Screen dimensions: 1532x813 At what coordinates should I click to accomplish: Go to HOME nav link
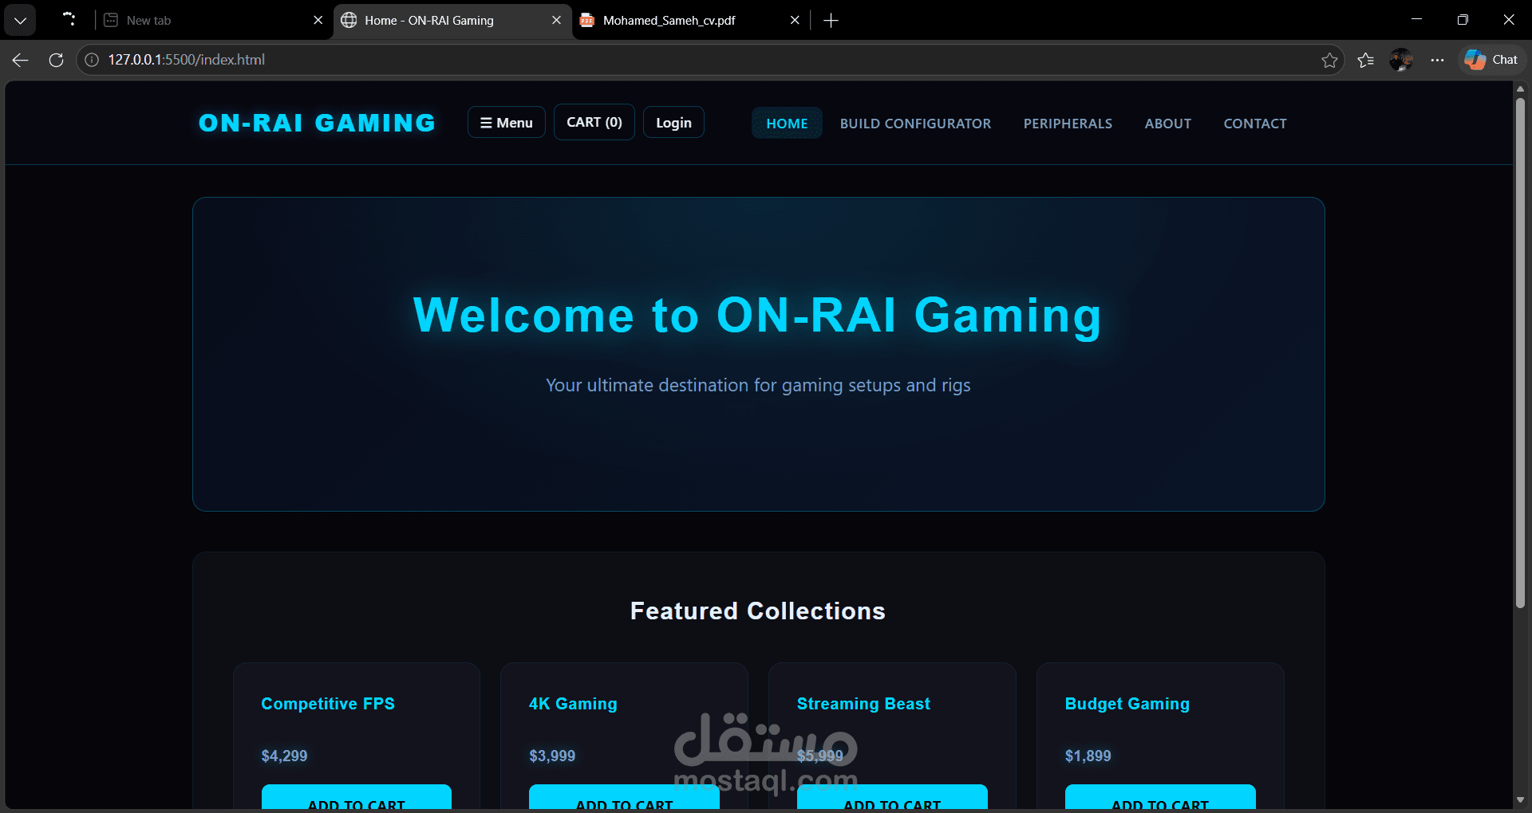tap(787, 124)
